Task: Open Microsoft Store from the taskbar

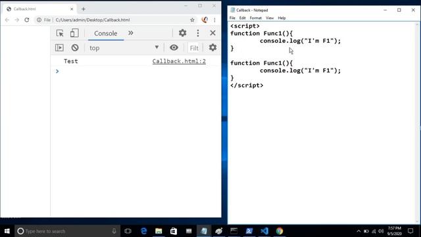Action: click(x=174, y=231)
